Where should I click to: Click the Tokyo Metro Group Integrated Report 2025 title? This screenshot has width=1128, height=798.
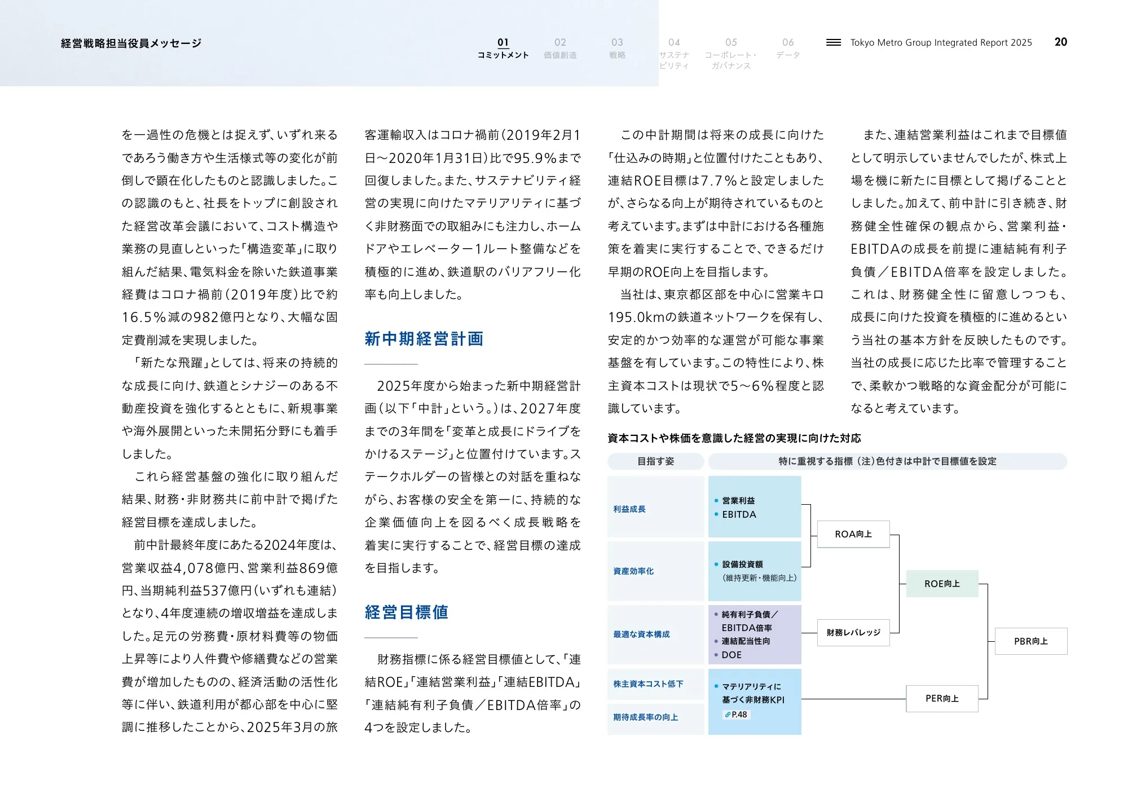(941, 42)
